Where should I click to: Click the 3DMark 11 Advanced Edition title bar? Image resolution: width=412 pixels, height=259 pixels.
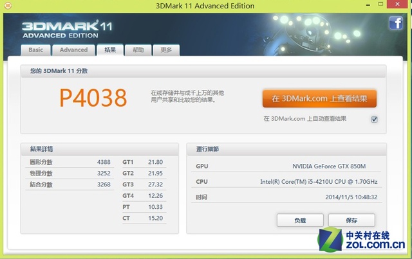(205, 6)
